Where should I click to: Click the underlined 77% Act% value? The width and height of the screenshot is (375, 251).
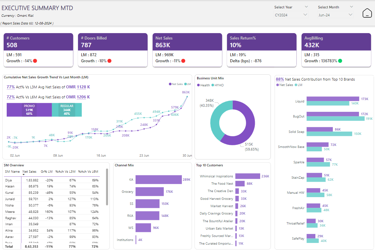[11, 87]
